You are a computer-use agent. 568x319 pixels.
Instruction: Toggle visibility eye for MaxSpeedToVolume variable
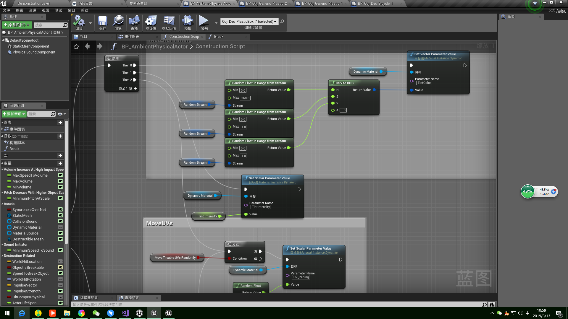pyautogui.click(x=60, y=175)
